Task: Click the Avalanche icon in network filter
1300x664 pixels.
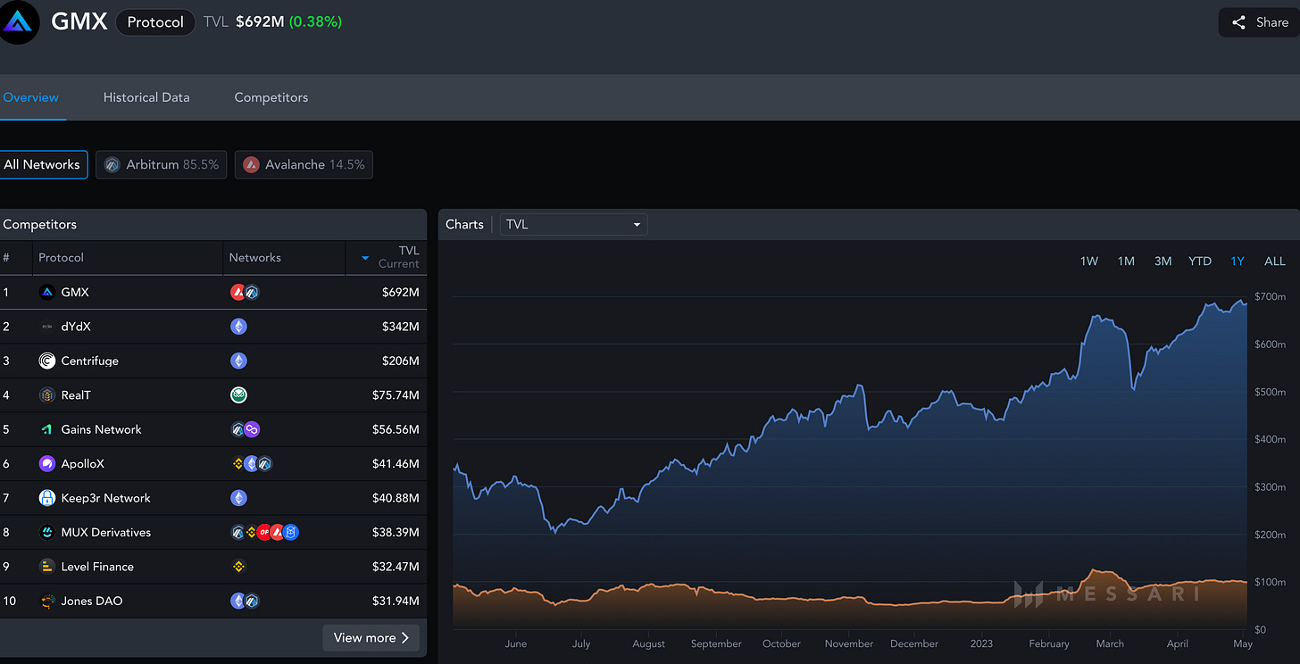Action: tap(251, 164)
